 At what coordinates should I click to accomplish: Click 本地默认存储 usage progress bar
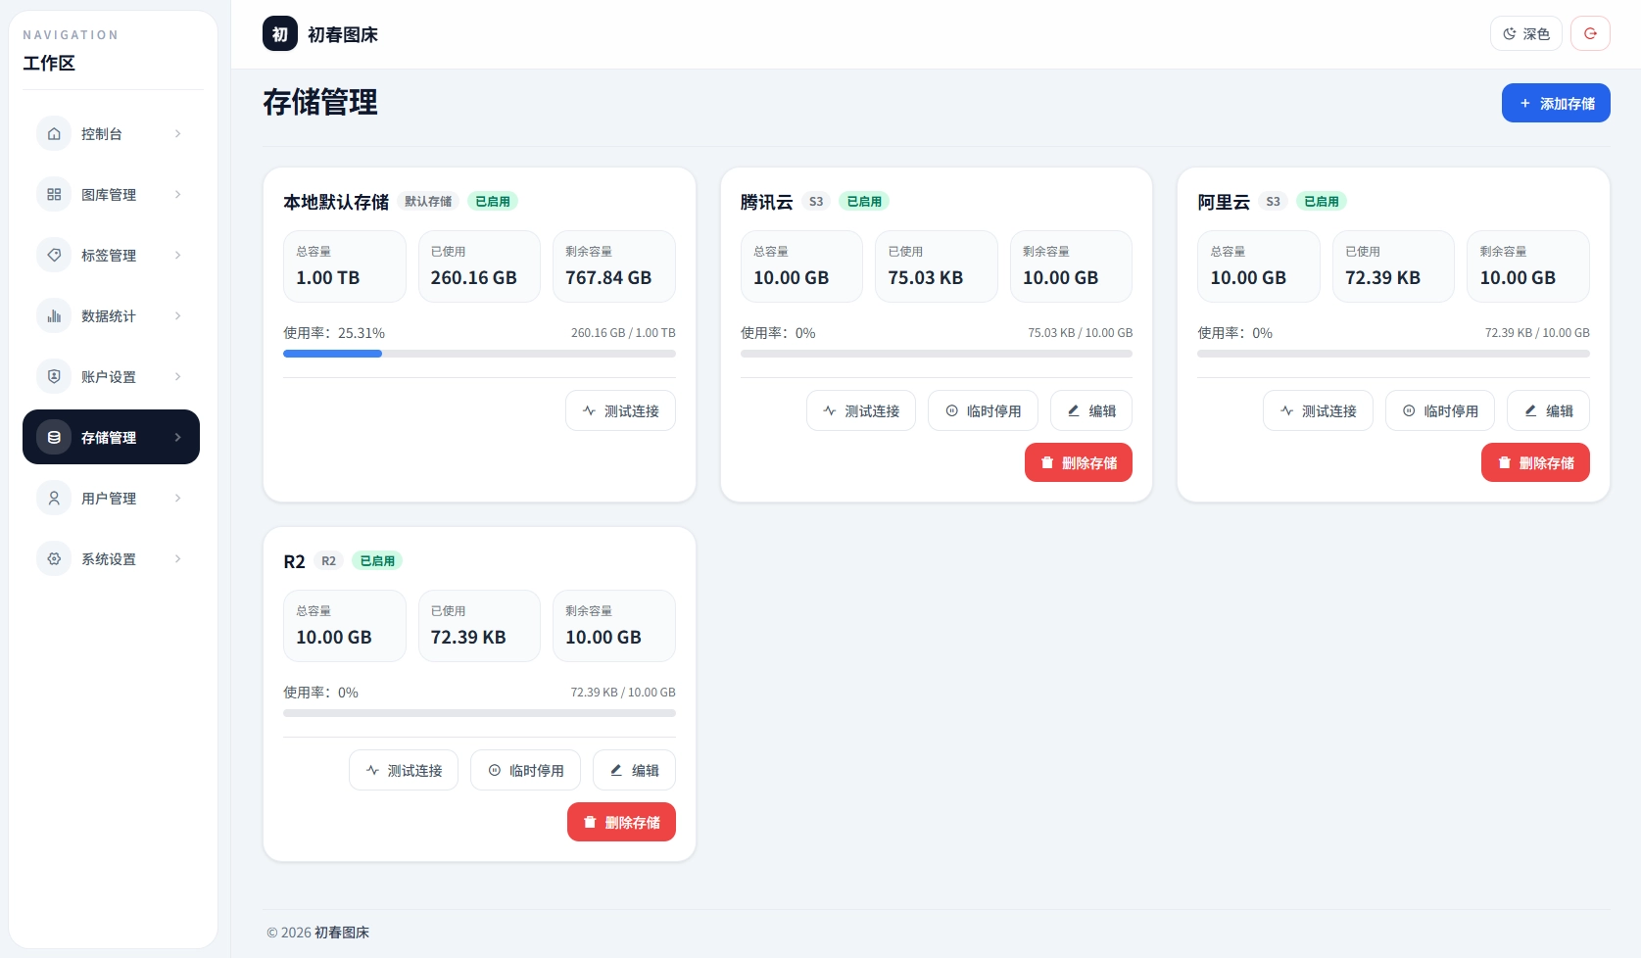[479, 354]
